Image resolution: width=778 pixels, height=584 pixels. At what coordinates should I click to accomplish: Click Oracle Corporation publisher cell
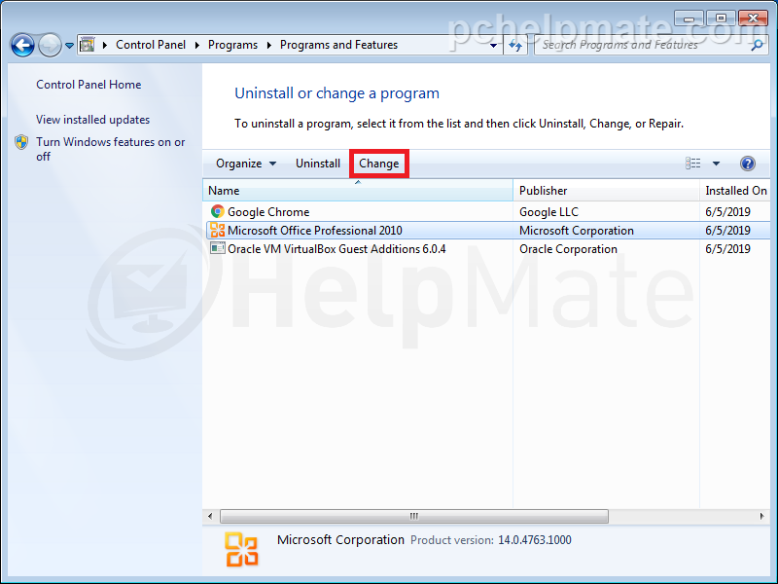pos(568,249)
